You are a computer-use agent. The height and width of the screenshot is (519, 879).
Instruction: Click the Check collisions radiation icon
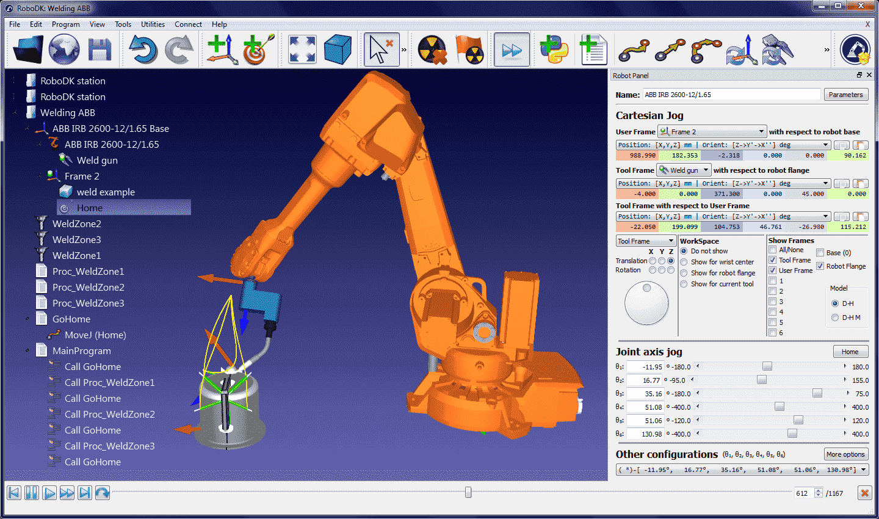tap(432, 50)
